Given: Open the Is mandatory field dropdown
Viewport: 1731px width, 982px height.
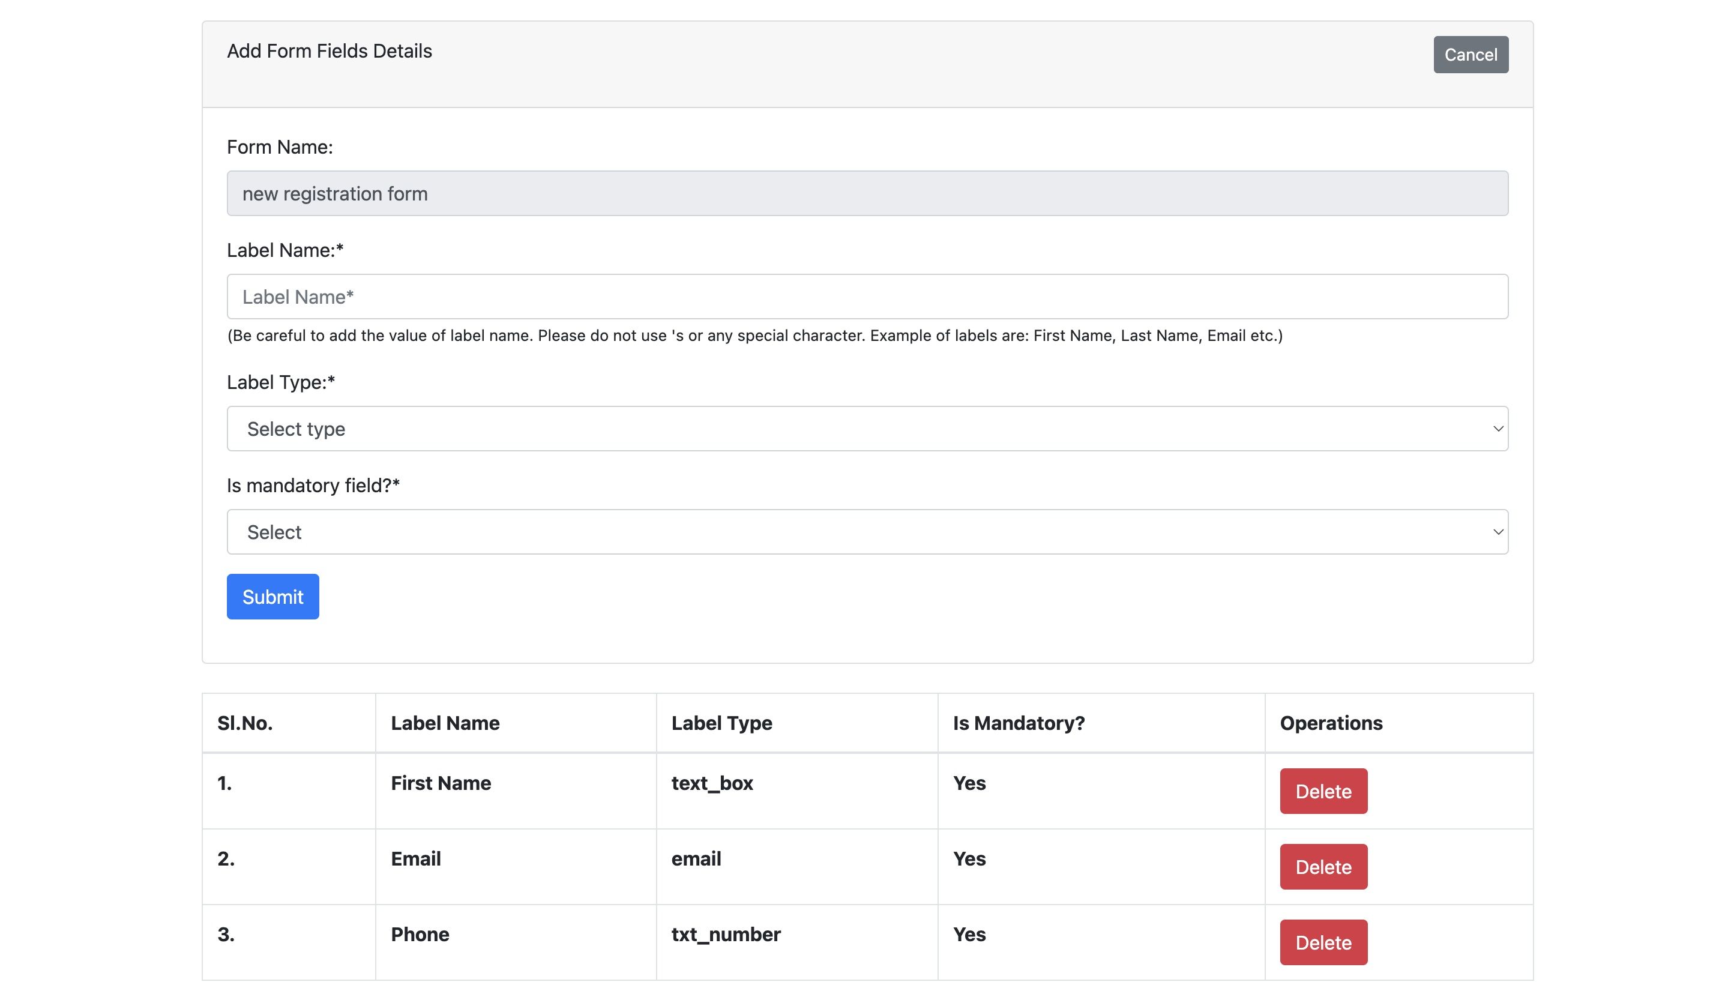Looking at the screenshot, I should click(x=867, y=532).
